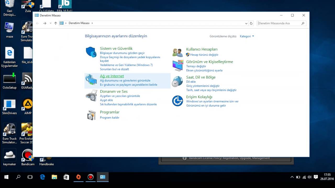Click the Bandicam record icon on taskbar
This screenshot has height=188, width=335.
(91, 177)
